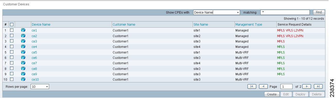Click the device icon for ce7
The height and width of the screenshot is (98, 336).
[x=23, y=63]
